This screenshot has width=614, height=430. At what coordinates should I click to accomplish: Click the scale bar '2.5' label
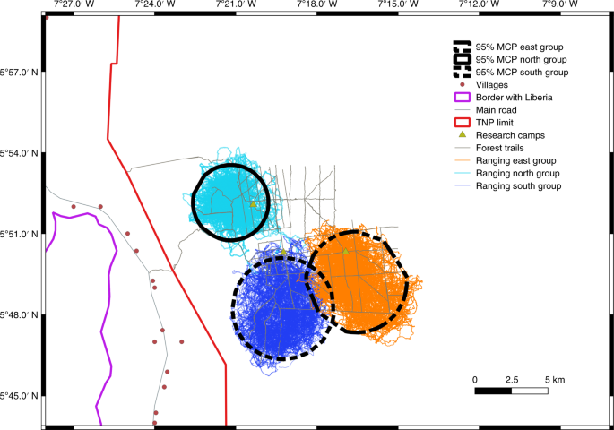(512, 380)
